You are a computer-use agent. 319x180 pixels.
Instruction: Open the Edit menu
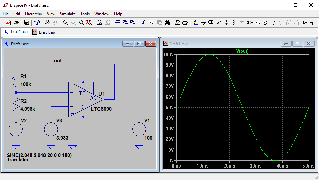17,14
